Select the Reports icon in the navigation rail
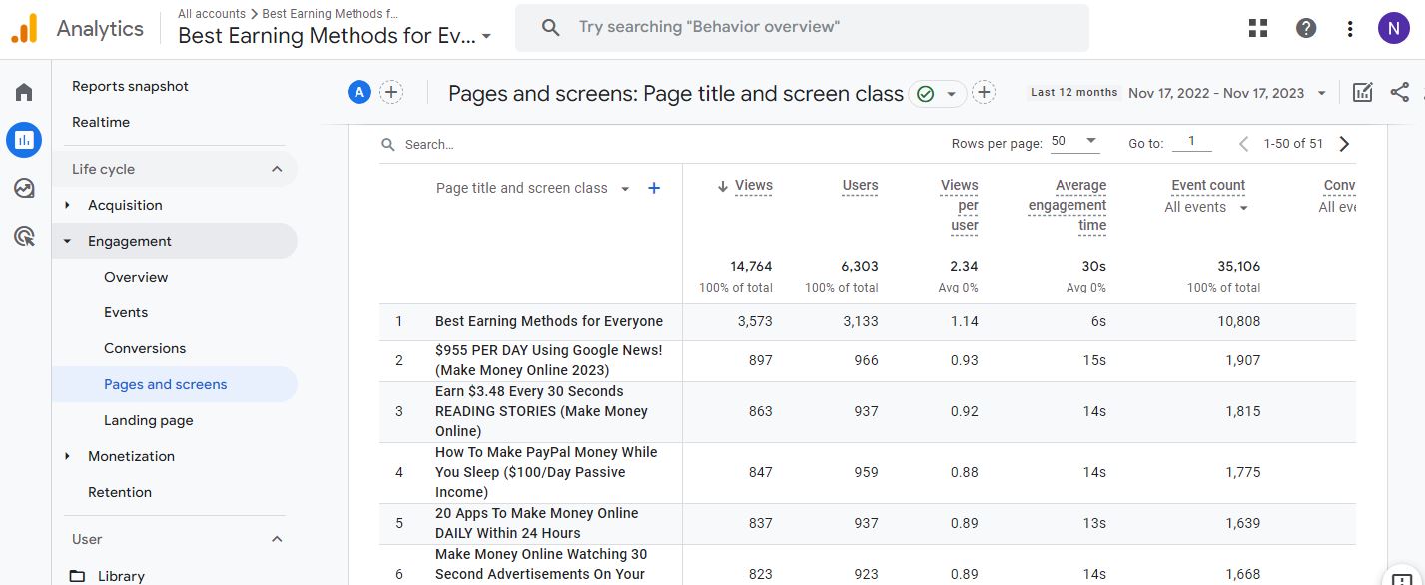 (23, 139)
